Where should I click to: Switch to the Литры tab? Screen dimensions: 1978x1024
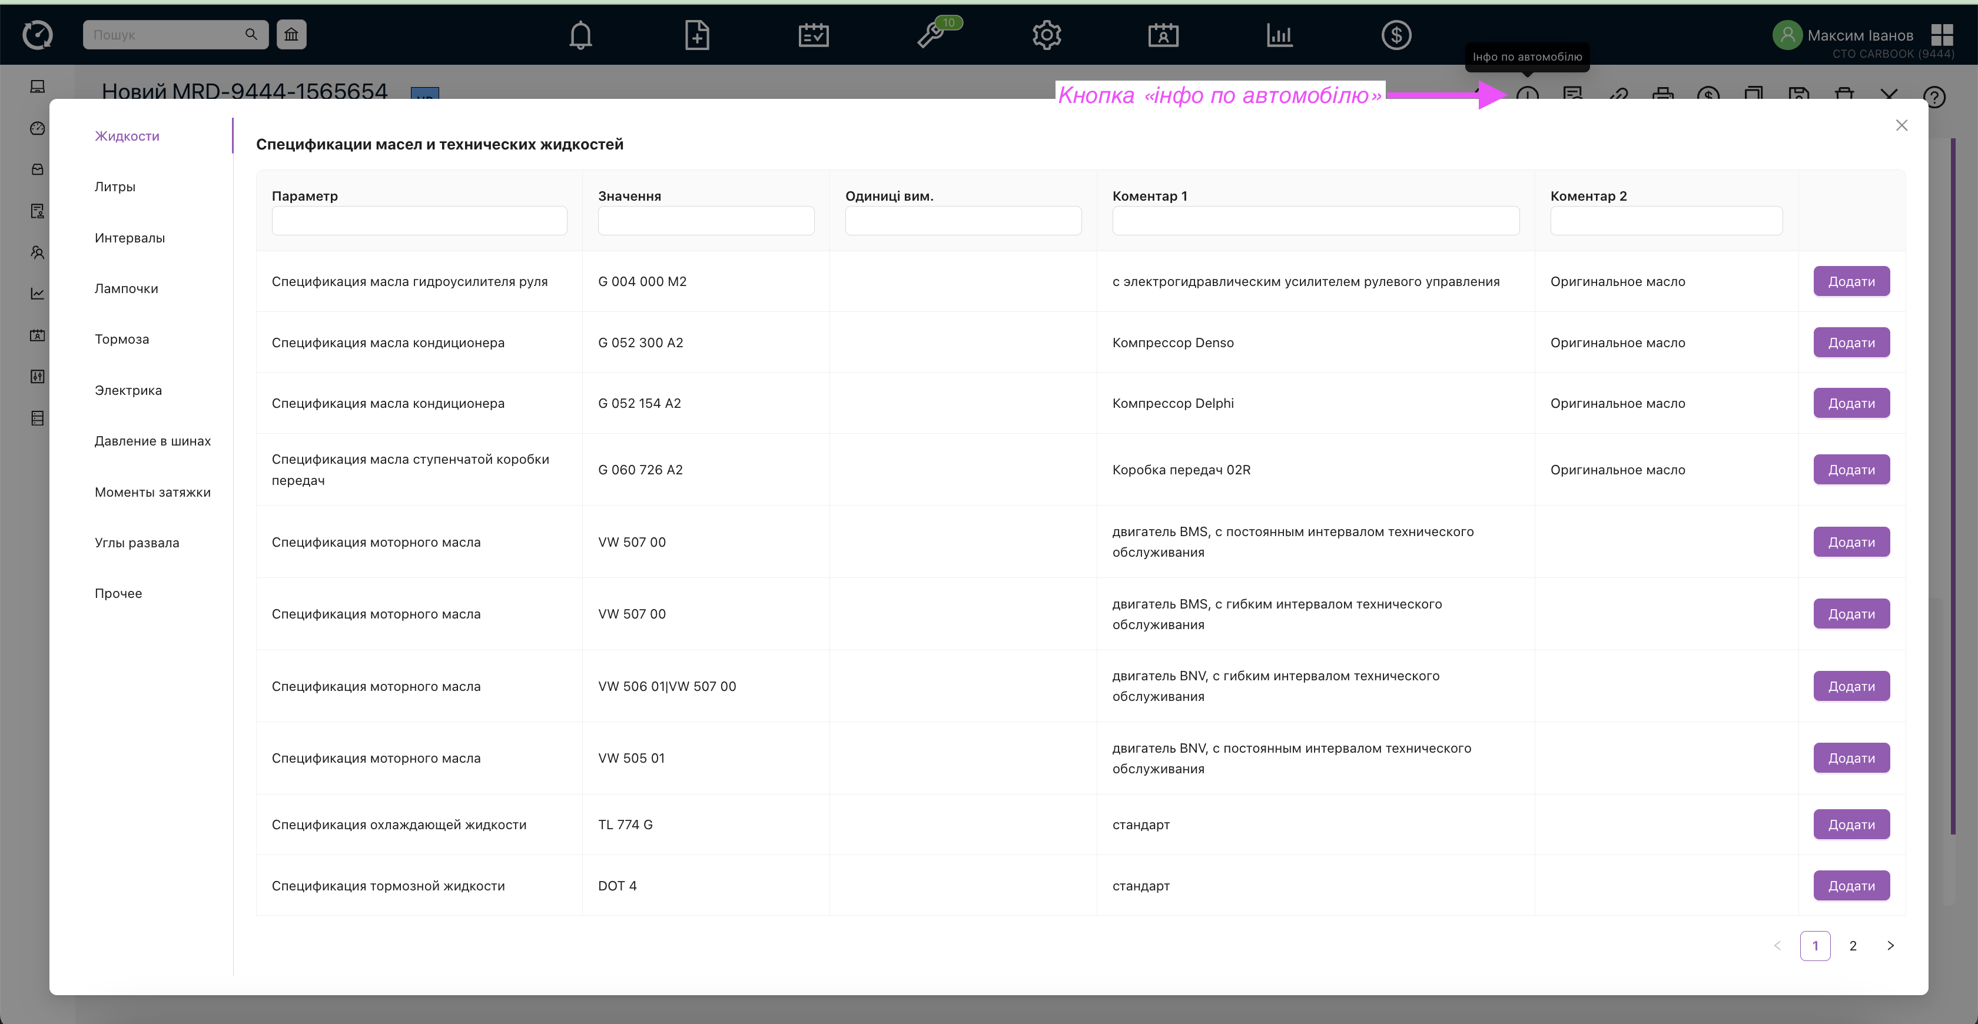pos(115,187)
